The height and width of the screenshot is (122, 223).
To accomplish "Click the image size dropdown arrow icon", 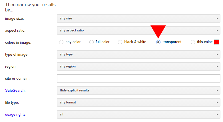I will (218, 19).
